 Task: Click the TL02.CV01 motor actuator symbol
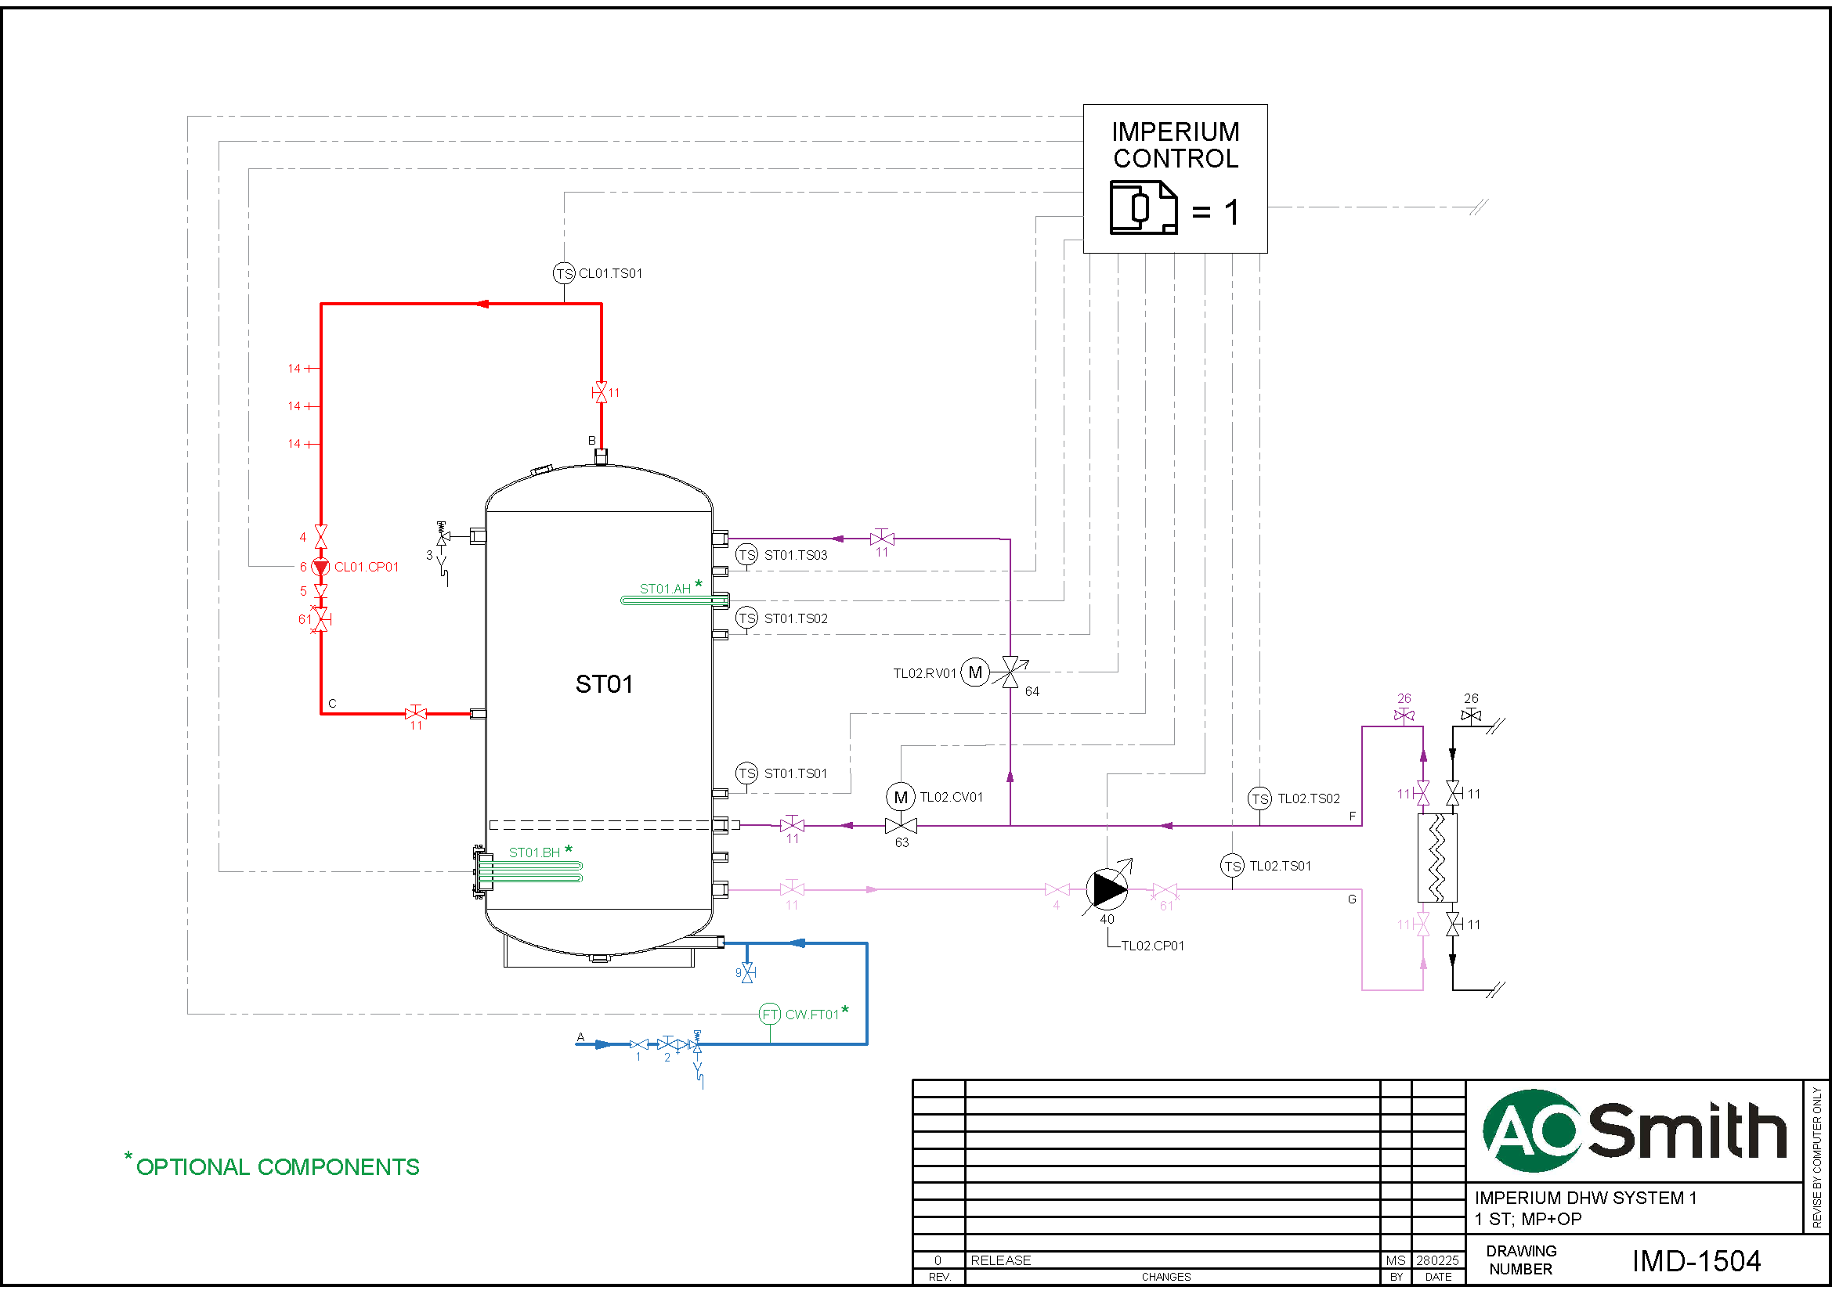pos(900,796)
